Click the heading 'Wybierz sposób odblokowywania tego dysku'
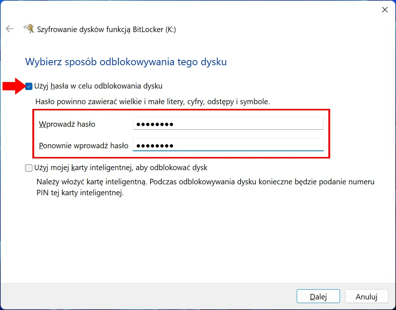 [x=126, y=62]
